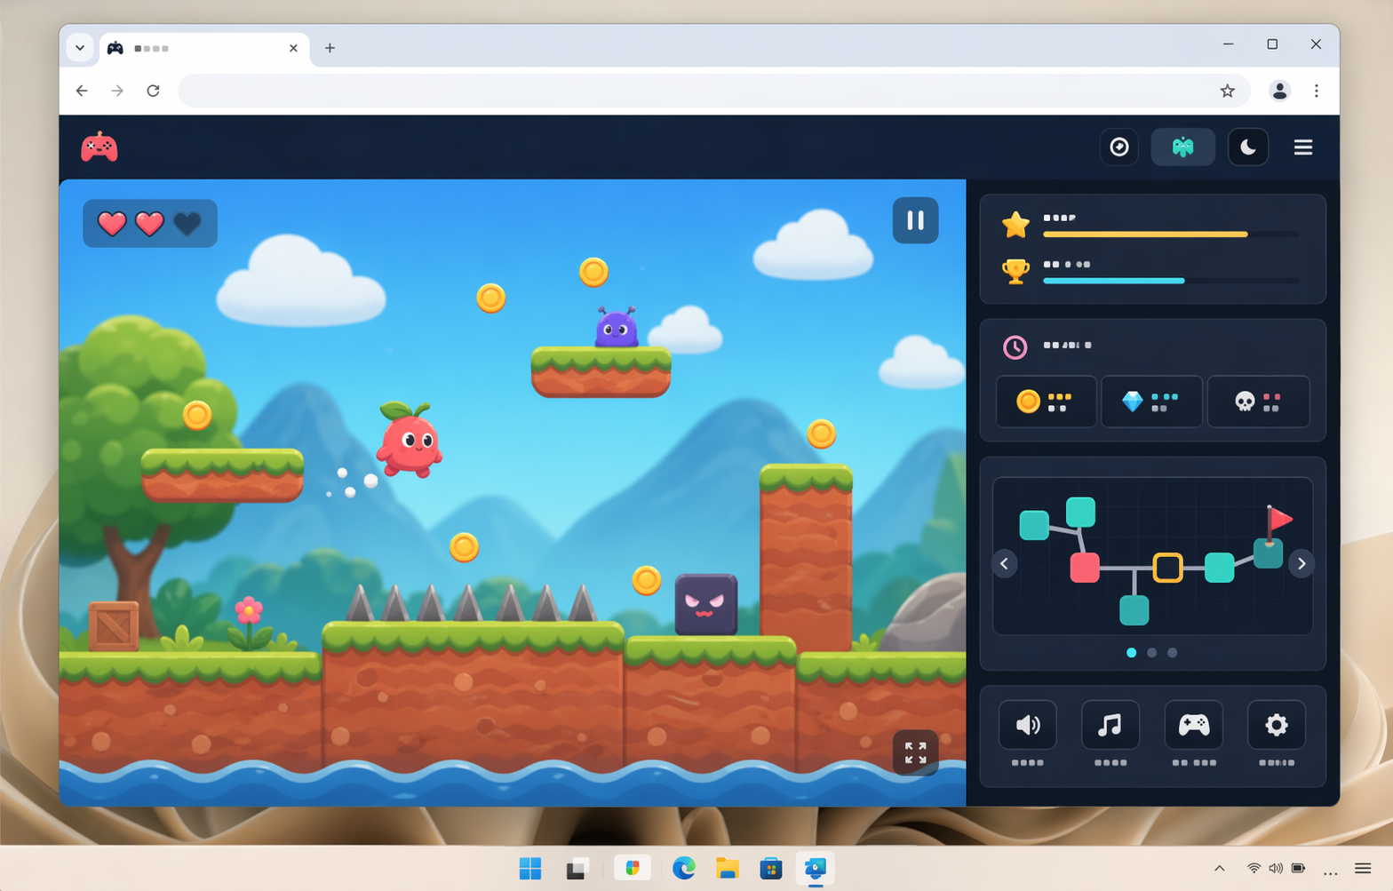Image resolution: width=1393 pixels, height=891 pixels.
Task: Open the browser profile avatar menu
Action: click(x=1279, y=91)
